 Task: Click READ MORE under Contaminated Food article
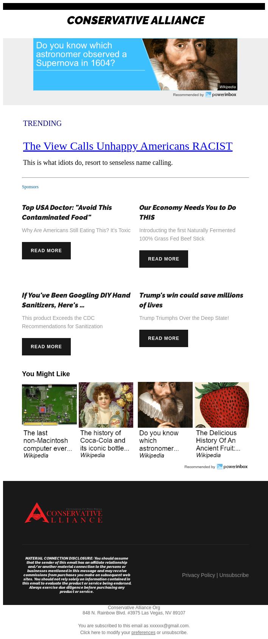click(46, 251)
